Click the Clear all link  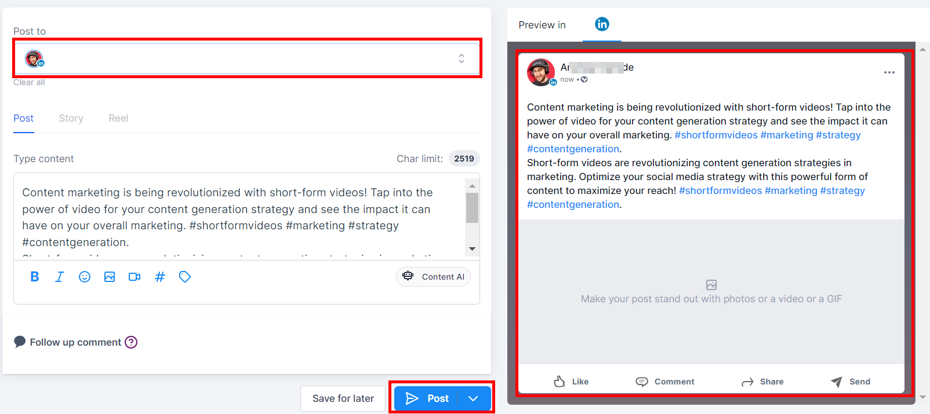point(29,82)
